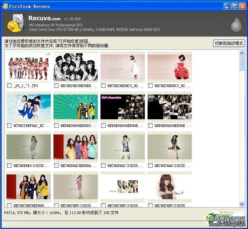Select the Girl's Generation black collage thumbnail
Screen dimensions: 248x229
click(x=122, y=107)
